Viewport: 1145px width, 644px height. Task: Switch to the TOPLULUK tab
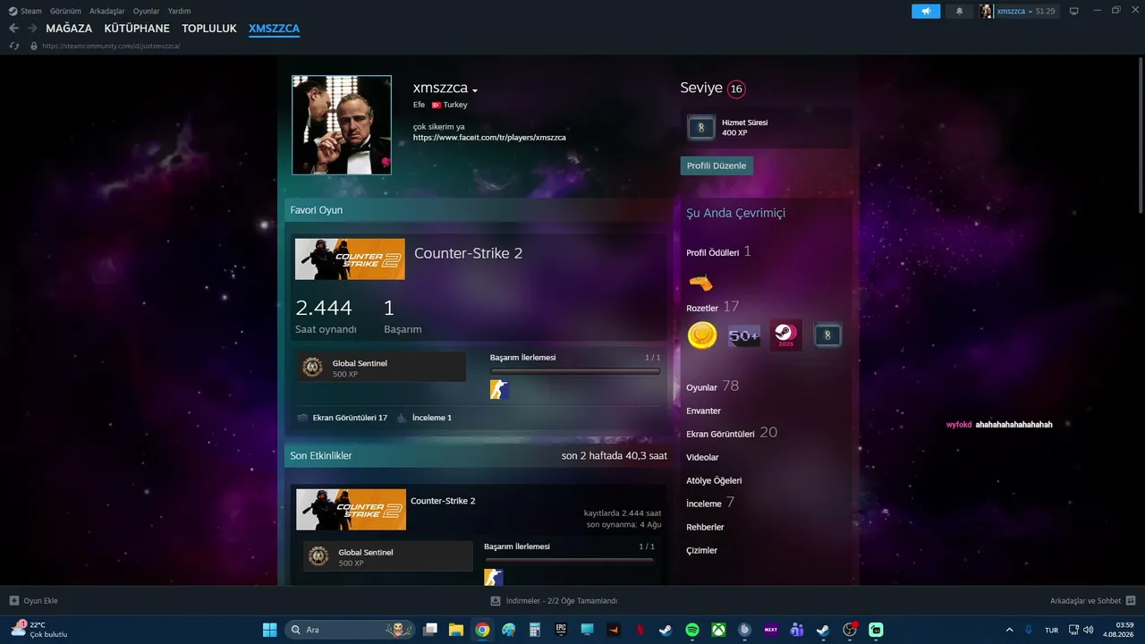[x=209, y=29]
